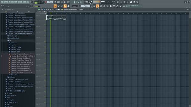Open the TOOLS menu
Screen dimensions: 191x107
[x=24, y=2]
